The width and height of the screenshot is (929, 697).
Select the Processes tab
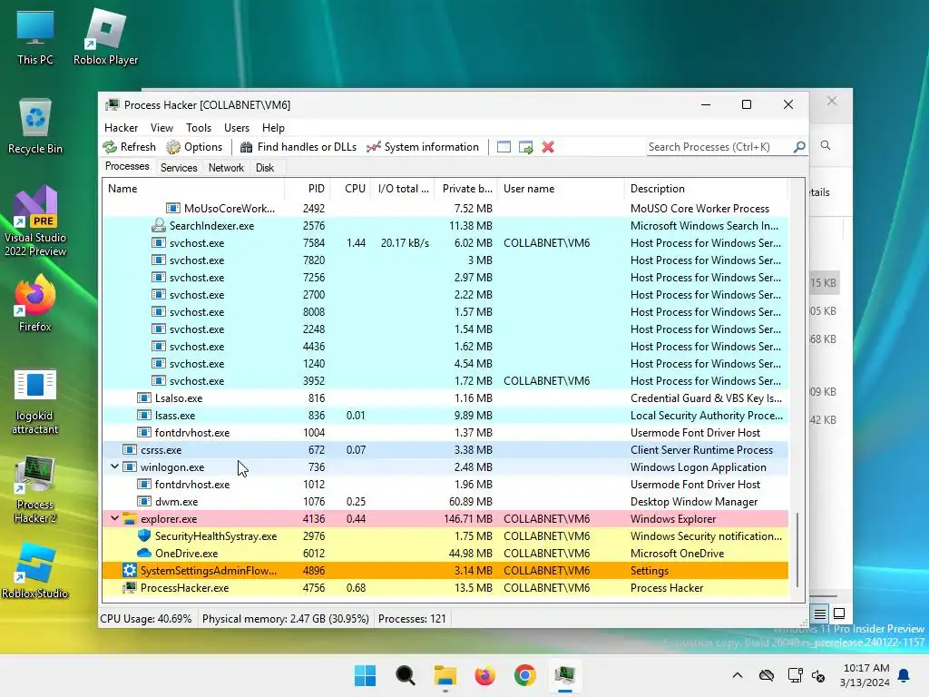(127, 167)
